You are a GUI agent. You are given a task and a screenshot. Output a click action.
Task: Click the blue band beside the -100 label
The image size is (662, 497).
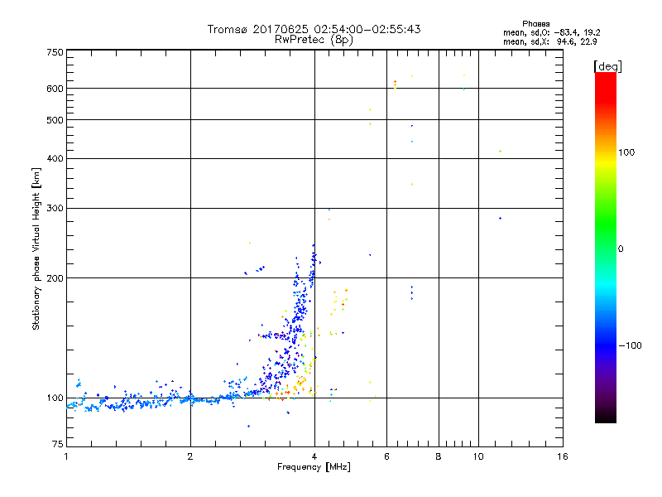pyautogui.click(x=605, y=344)
